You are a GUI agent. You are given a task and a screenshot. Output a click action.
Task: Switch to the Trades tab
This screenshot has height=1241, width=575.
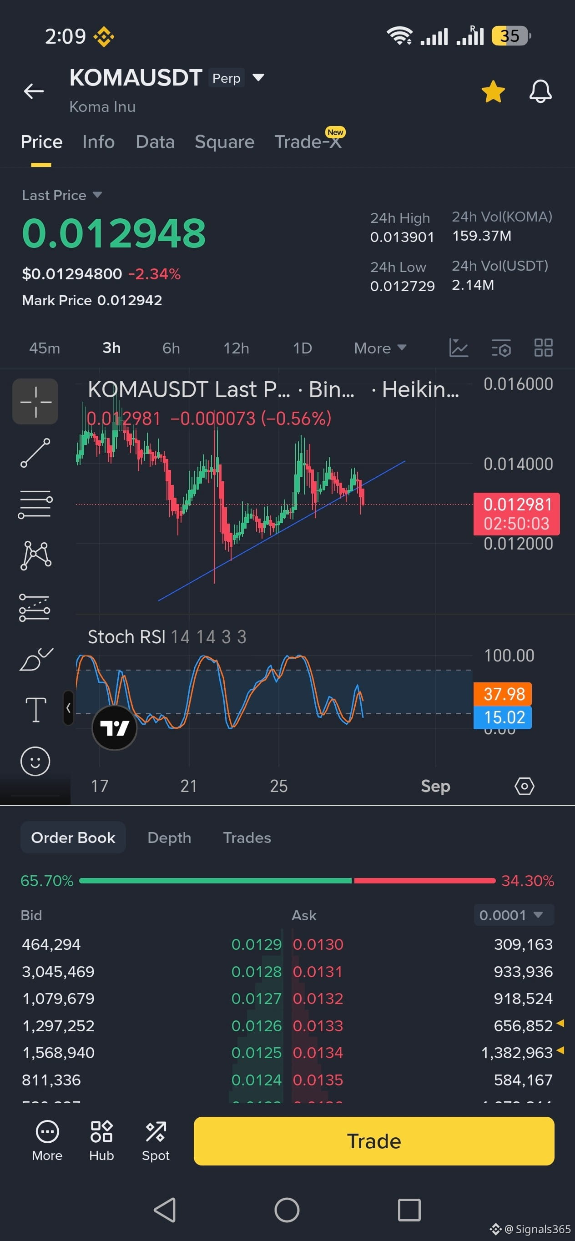pos(247,837)
